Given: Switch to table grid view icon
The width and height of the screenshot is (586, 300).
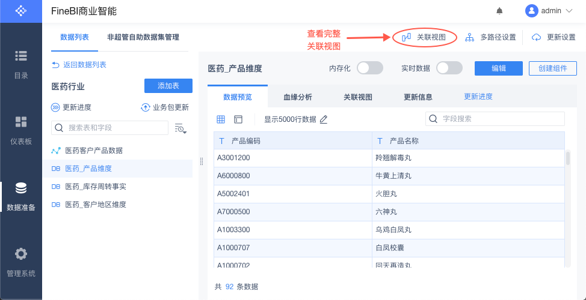Looking at the screenshot, I should pos(221,119).
